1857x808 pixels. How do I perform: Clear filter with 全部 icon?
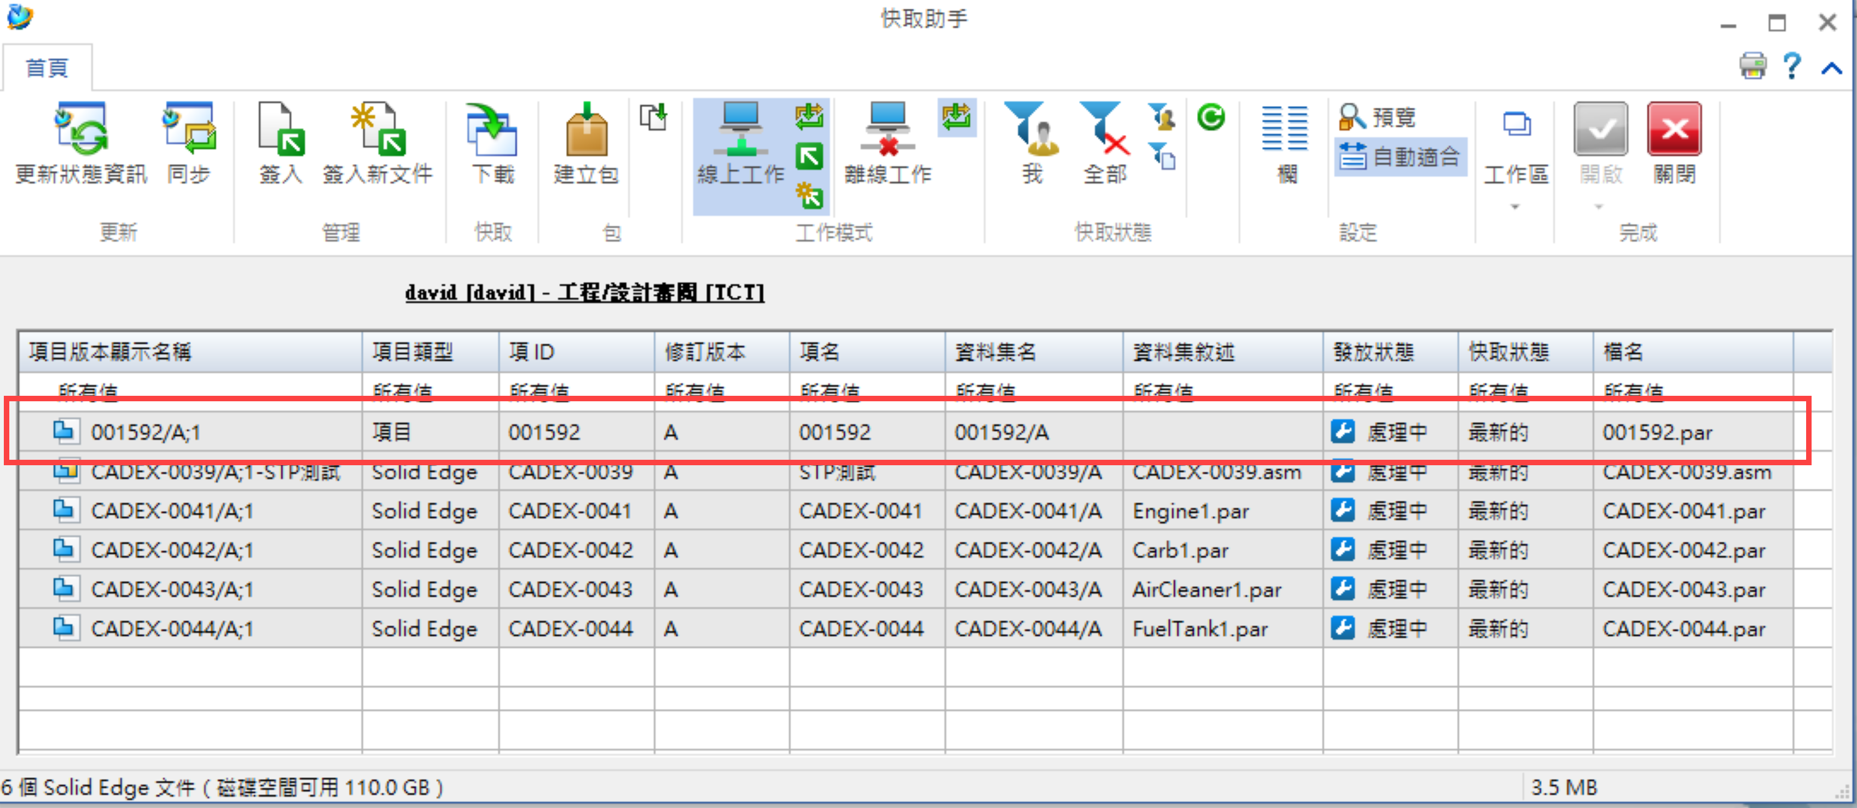click(1104, 144)
